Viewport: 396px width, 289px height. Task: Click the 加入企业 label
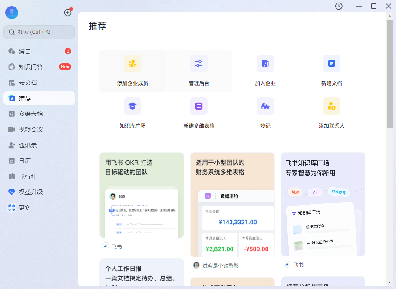point(265,83)
